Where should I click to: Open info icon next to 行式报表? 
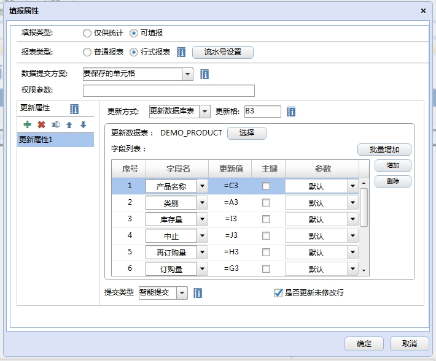pyautogui.click(x=181, y=52)
